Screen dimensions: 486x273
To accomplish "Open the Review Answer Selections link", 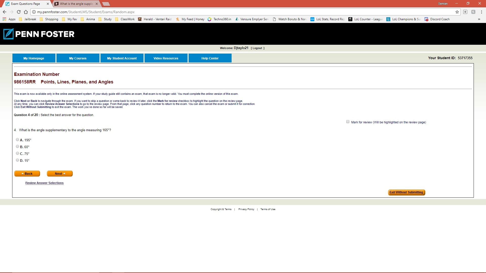I will 44,183.
